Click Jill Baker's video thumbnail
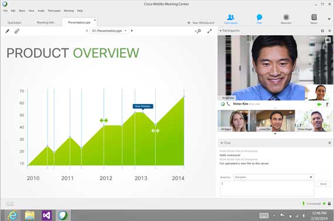 pos(233,120)
